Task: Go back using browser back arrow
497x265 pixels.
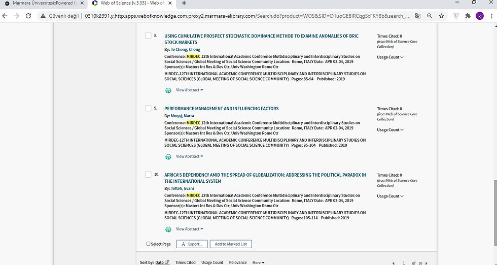Action: pos(5,16)
